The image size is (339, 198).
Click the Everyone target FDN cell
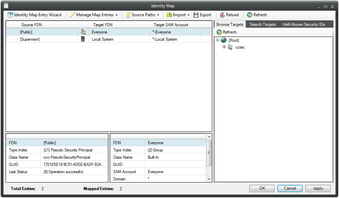(x=119, y=32)
